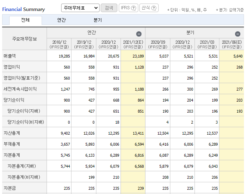Select pre-tax income value 1,247
Image resolution: width=245 pixels, height=194 pixels.
(x=65, y=89)
